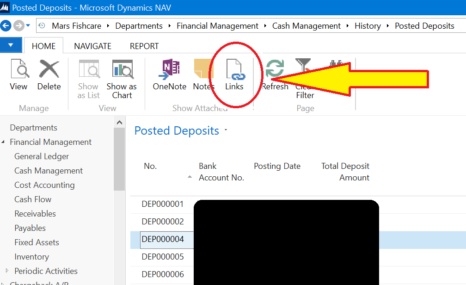Open Inventory in the navigation pane

point(32,256)
